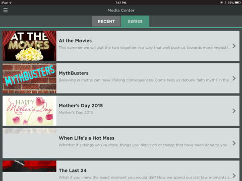Switch to the RECENT tab

pos(106,21)
